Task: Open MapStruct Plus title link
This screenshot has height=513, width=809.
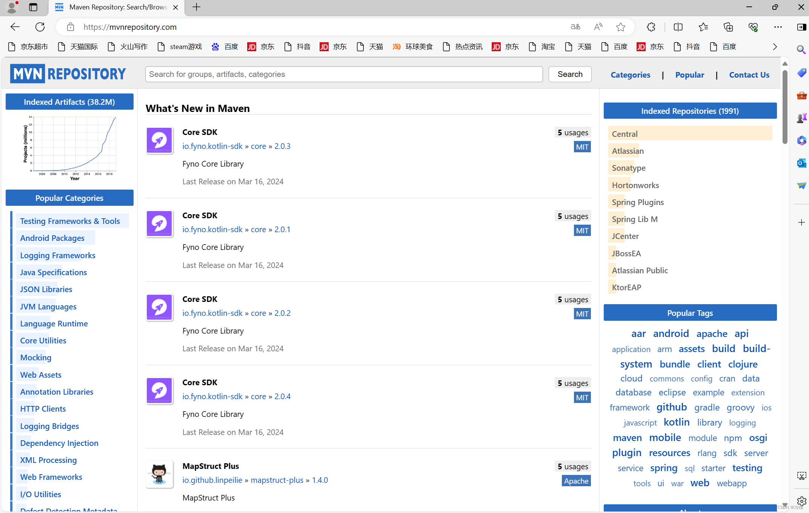Action: (211, 466)
